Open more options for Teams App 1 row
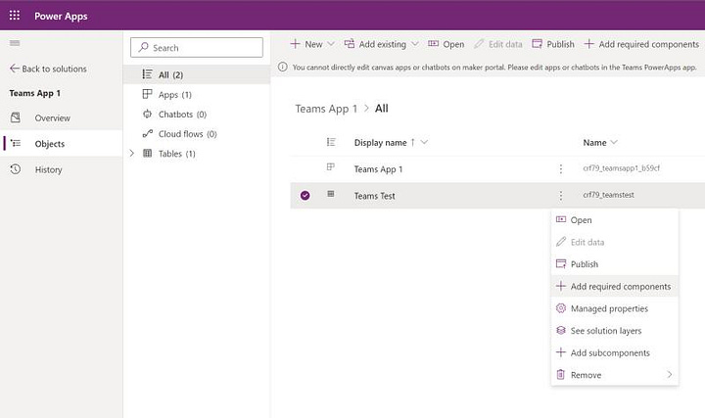 561,169
